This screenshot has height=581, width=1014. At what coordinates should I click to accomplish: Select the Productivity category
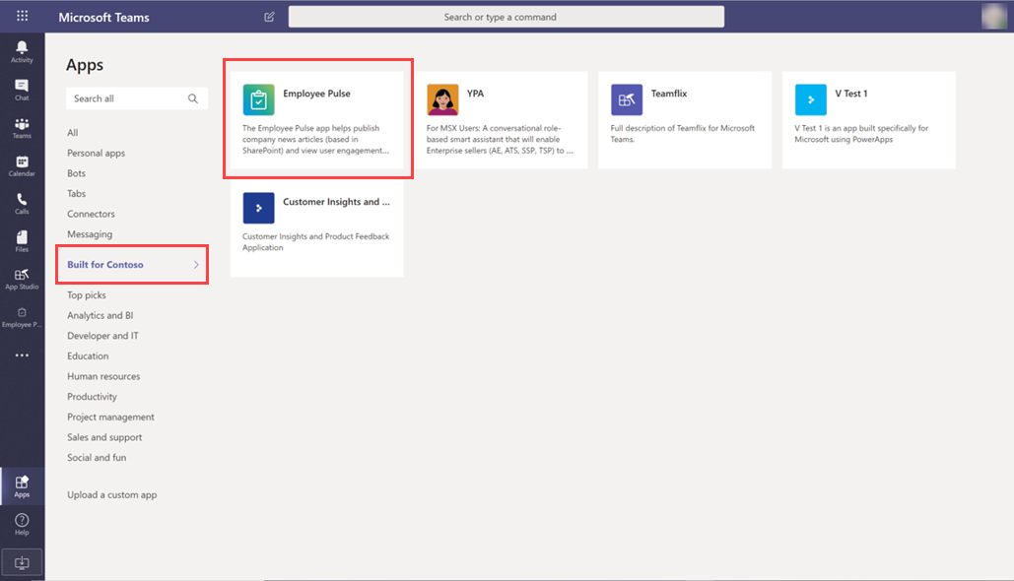[92, 397]
